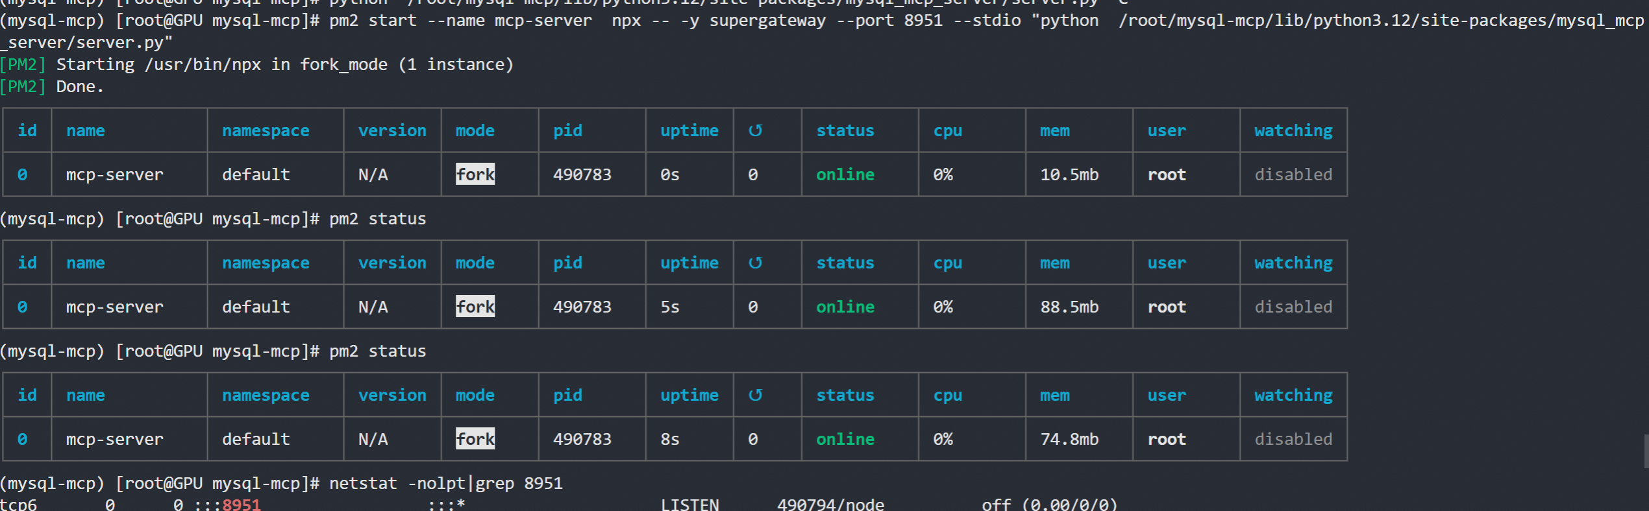Click "disabled" watching value in the 10.5mb row
The width and height of the screenshot is (1649, 511).
coord(1293,174)
